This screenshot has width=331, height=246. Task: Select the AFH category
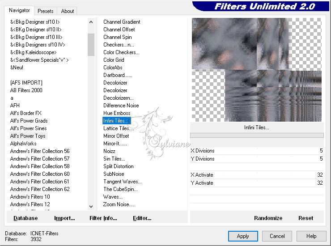pyautogui.click(x=15, y=106)
